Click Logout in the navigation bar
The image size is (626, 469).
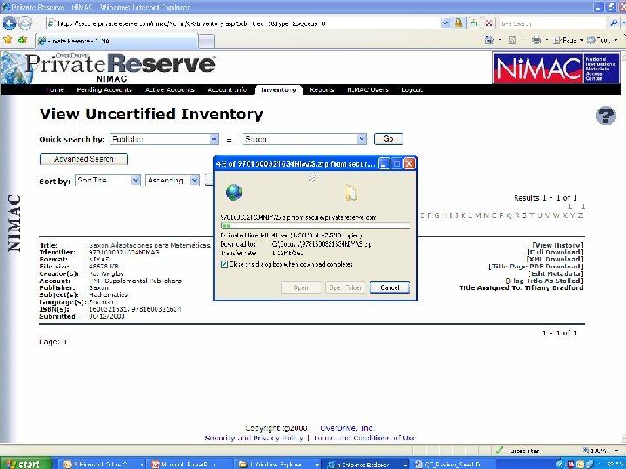411,89
